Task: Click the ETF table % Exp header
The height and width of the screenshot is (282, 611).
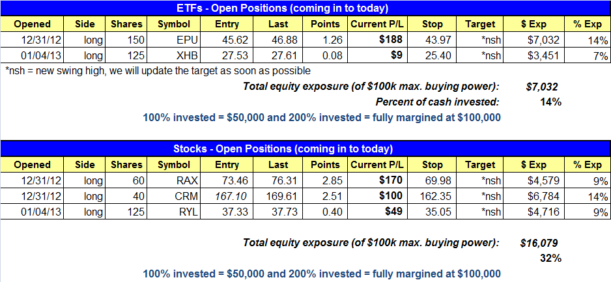Action: [x=588, y=24]
